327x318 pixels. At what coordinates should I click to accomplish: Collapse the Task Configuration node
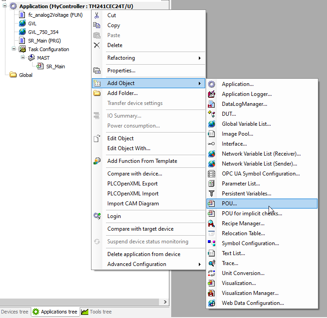14,49
